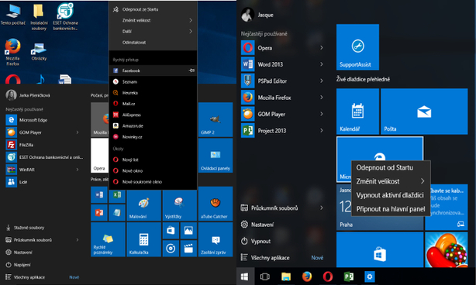Image resolution: width=476 pixels, height=285 pixels.
Task: Open Seznam from quick access jump list
Action: pos(153,82)
